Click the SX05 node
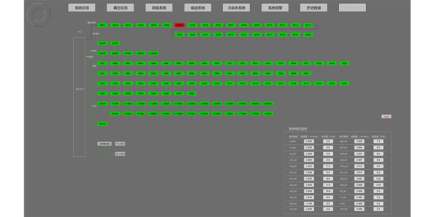 pos(154,83)
